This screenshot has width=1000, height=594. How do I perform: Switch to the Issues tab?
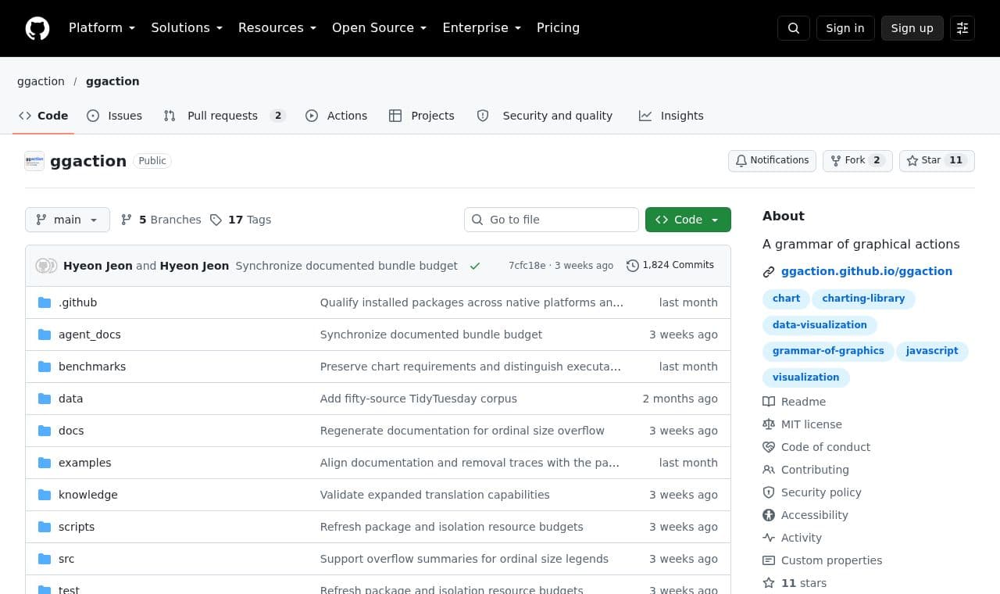[x=115, y=116]
